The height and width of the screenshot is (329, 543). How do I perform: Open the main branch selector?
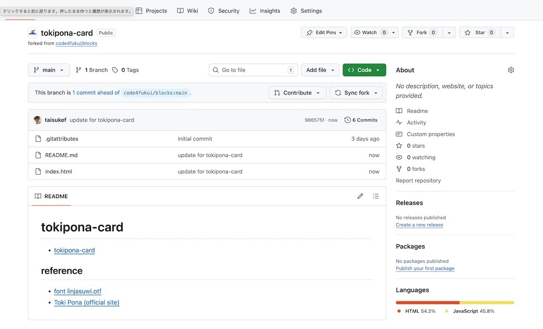click(49, 70)
